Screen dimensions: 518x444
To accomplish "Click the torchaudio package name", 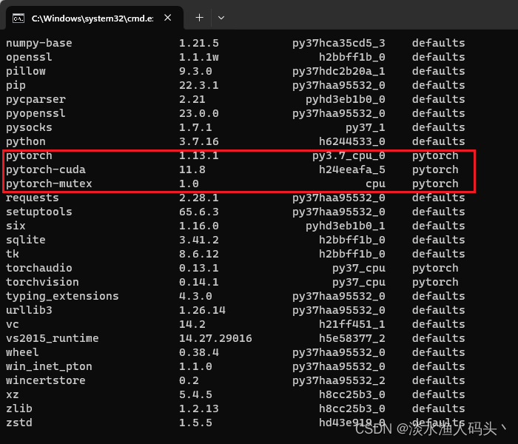I will pyautogui.click(x=39, y=268).
